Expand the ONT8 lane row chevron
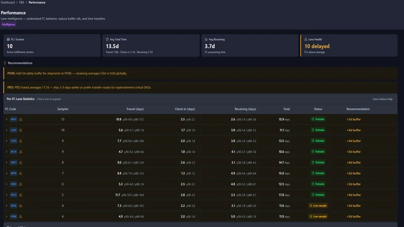The height and width of the screenshot is (227, 404). click(x=7, y=174)
